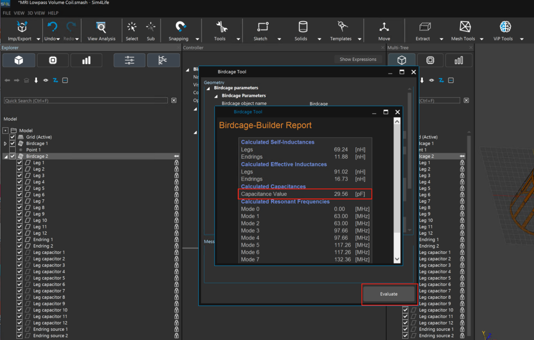Toggle checkbox for Leg capacitor 7
534x340 pixels.
coord(19,291)
